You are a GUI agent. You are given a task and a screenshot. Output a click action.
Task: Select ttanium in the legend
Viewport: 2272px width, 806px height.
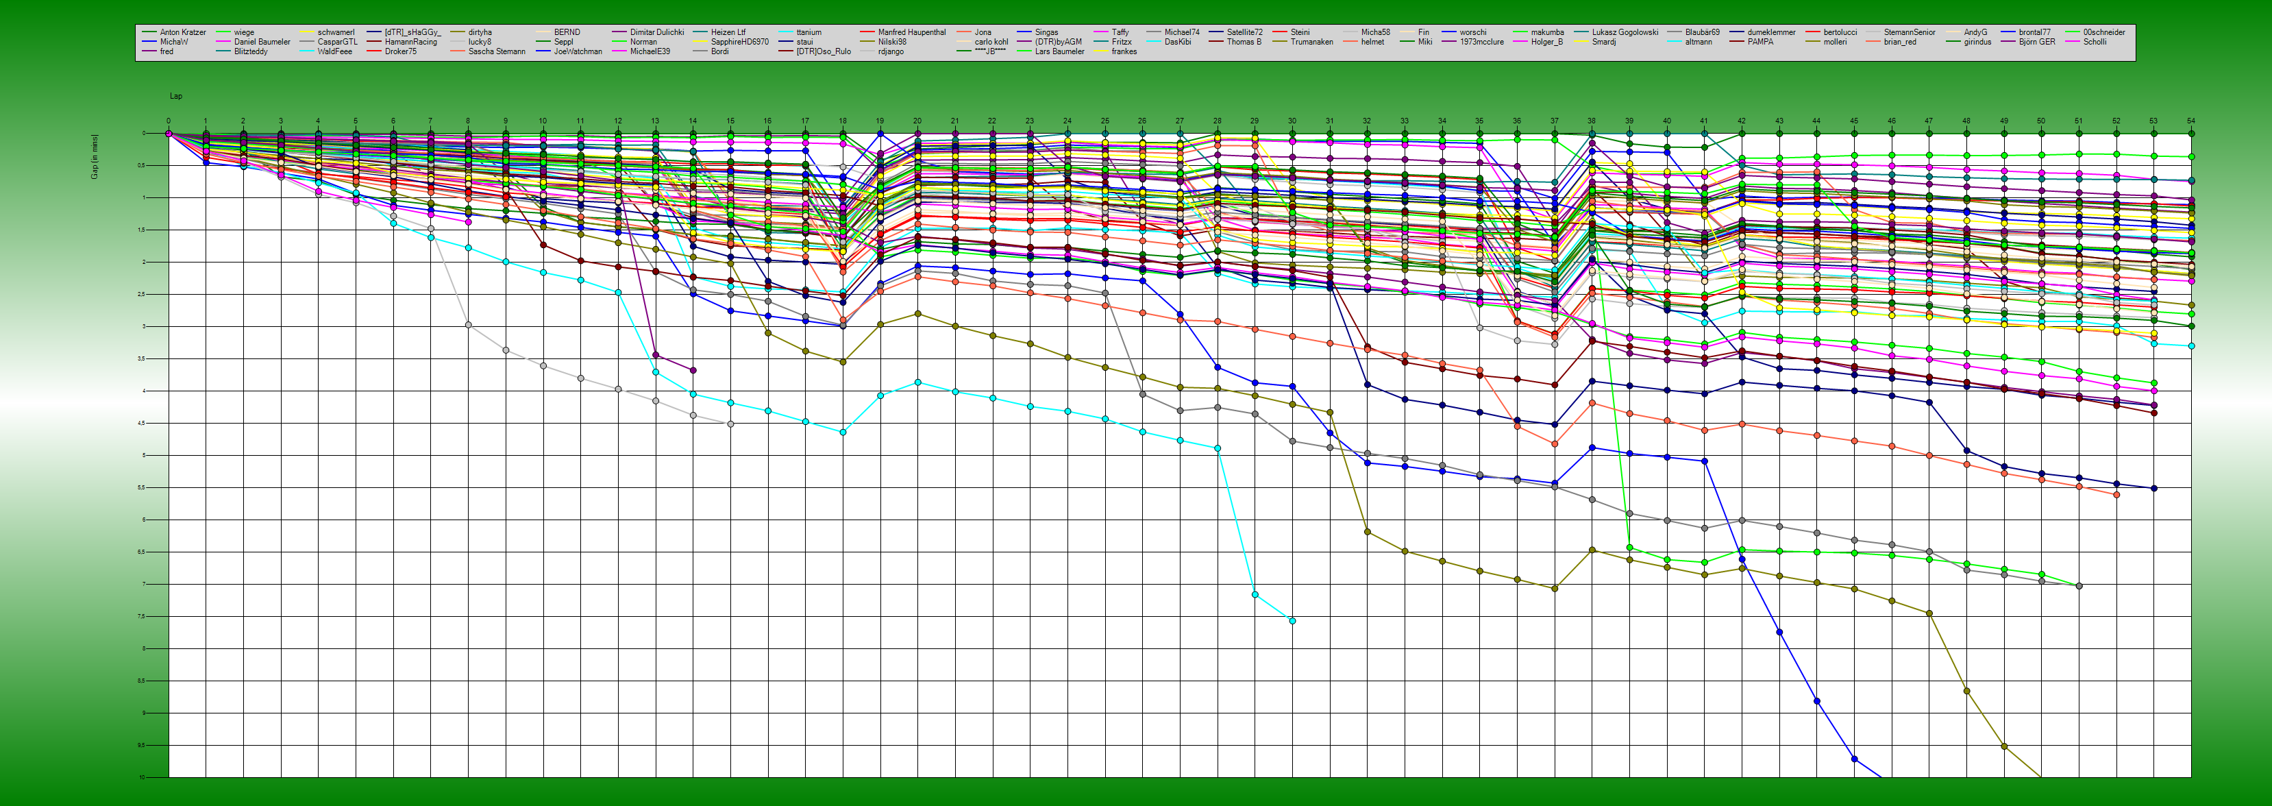point(808,33)
